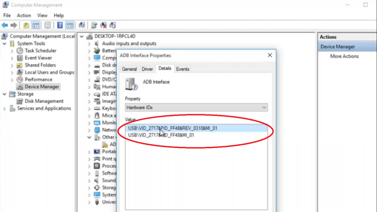
Task: Select Event Viewer in the tree
Action: (38, 58)
